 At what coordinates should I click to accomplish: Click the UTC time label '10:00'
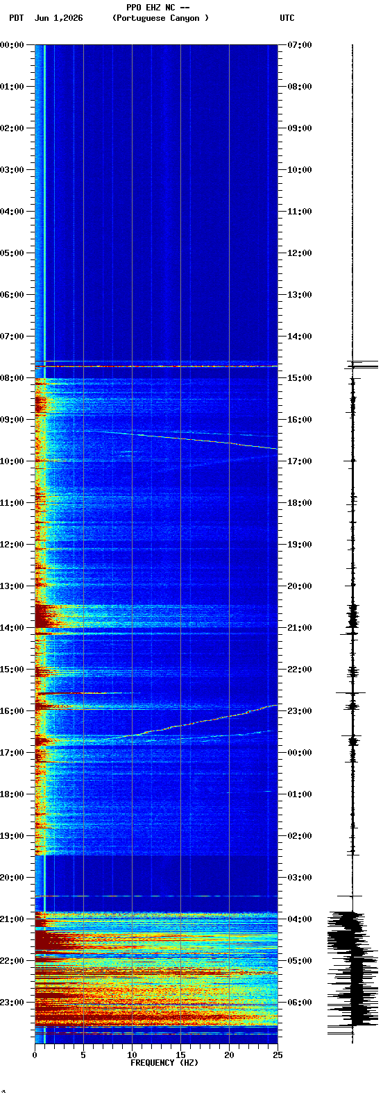(x=300, y=170)
